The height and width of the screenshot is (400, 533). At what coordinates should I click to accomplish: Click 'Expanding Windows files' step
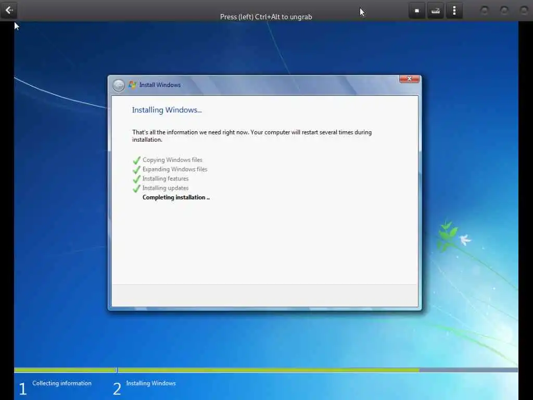(x=175, y=169)
